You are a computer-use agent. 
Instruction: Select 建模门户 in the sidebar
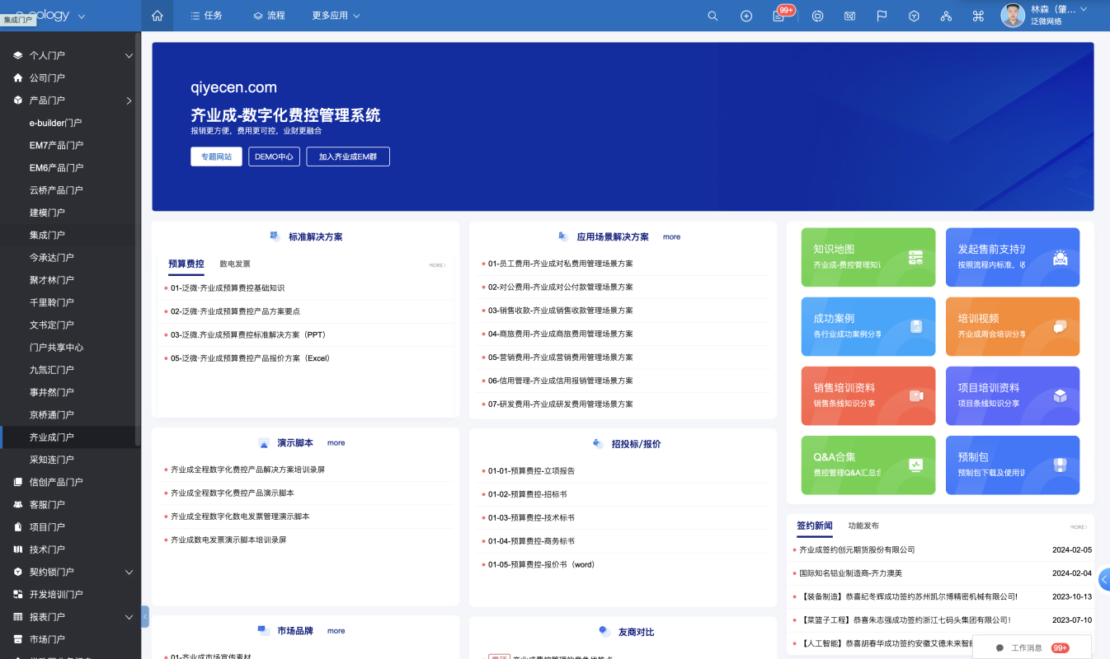click(x=47, y=213)
